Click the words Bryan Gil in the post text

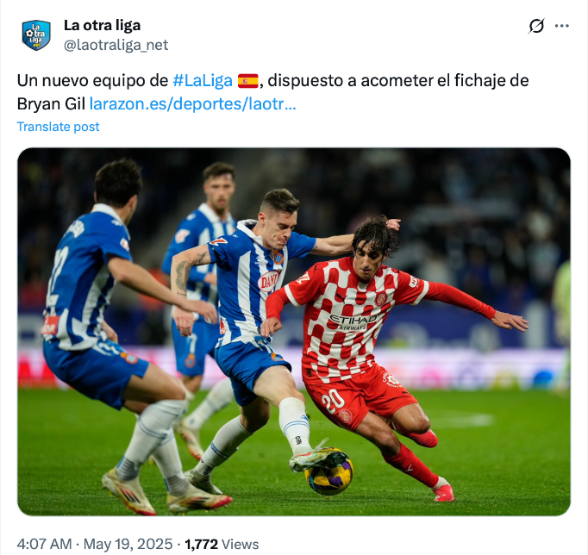click(x=51, y=104)
